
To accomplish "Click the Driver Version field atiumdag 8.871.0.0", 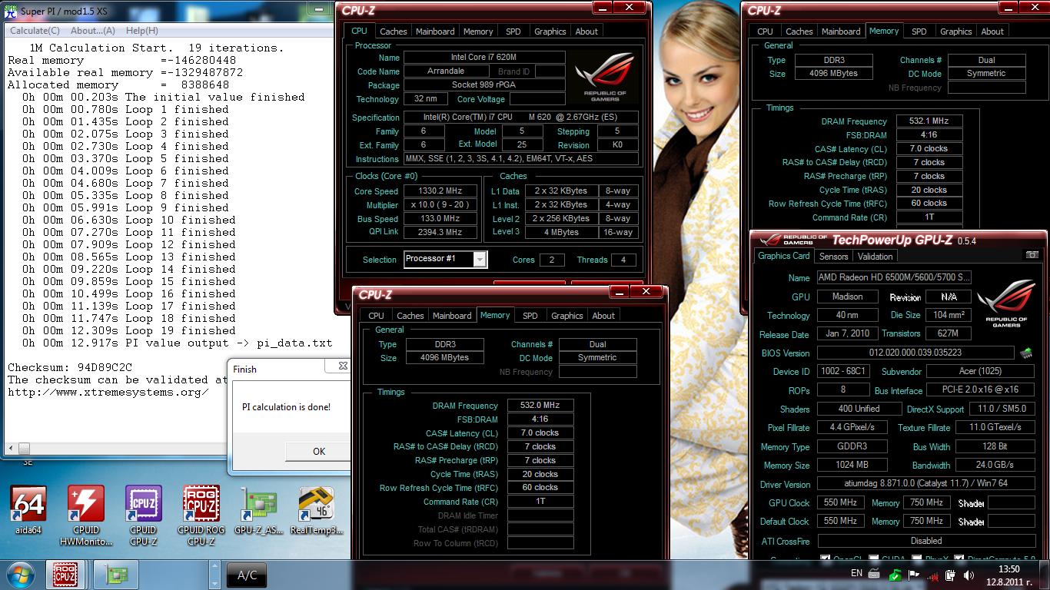I will [926, 484].
